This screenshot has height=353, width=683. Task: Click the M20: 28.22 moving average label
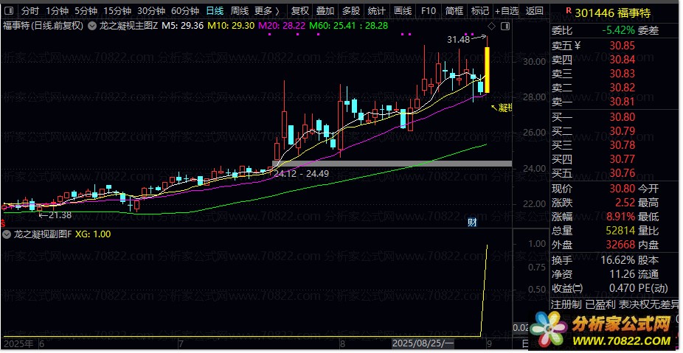tap(282, 26)
